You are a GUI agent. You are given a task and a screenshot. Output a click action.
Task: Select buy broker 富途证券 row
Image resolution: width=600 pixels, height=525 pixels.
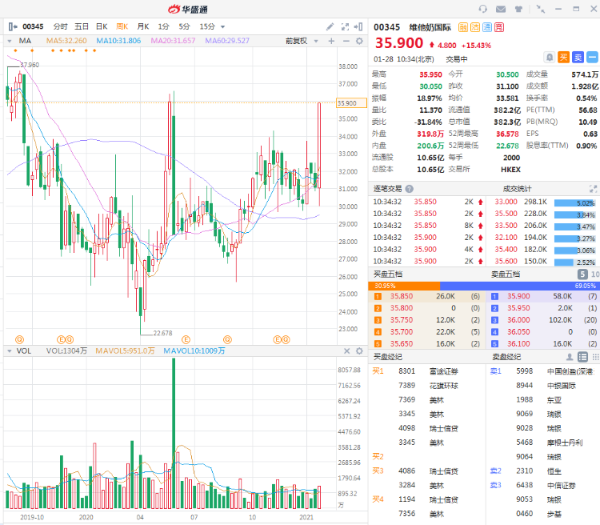[x=426, y=371]
